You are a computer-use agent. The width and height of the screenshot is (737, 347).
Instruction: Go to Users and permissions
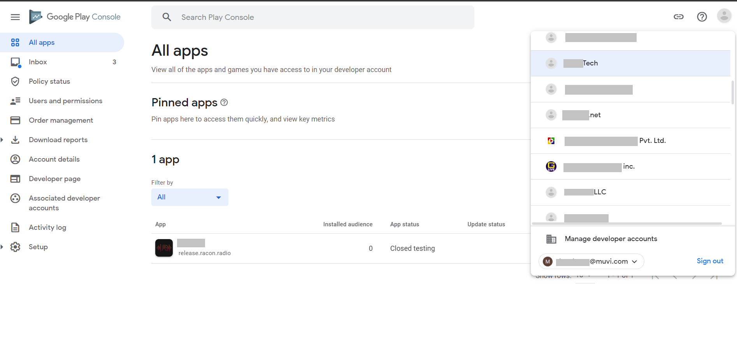click(x=62, y=101)
